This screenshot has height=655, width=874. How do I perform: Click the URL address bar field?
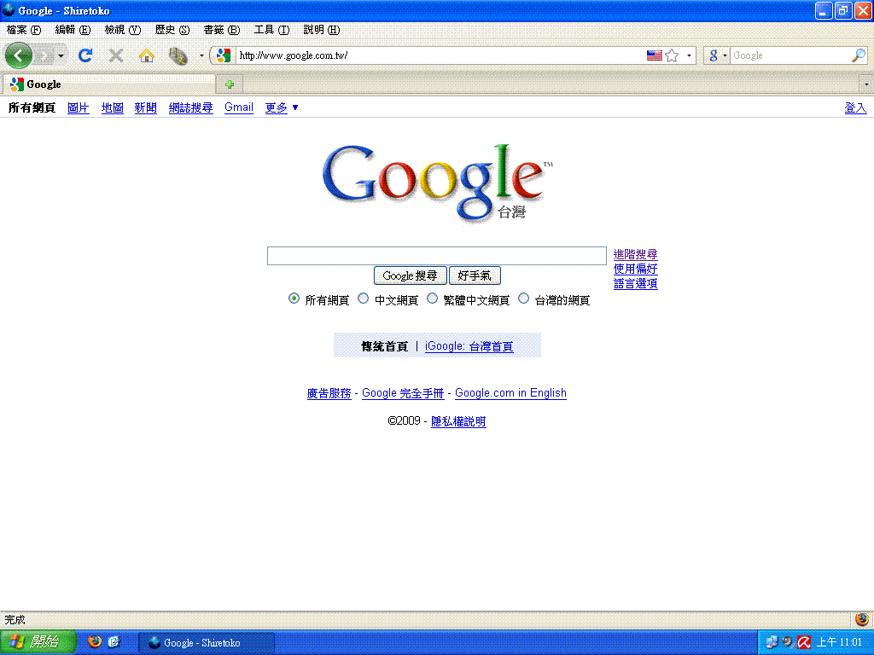[440, 55]
